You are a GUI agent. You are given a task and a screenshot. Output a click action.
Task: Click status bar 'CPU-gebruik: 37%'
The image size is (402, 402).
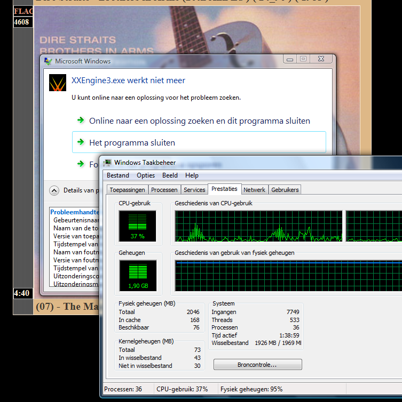182,389
